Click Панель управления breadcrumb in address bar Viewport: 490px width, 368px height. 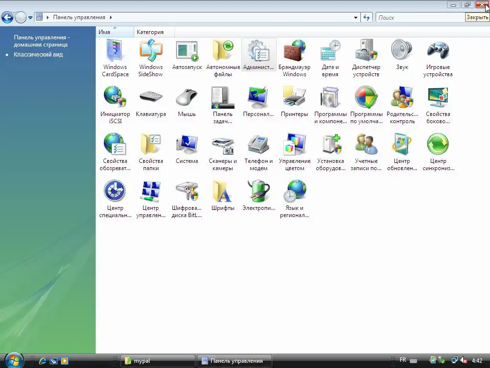(x=79, y=17)
